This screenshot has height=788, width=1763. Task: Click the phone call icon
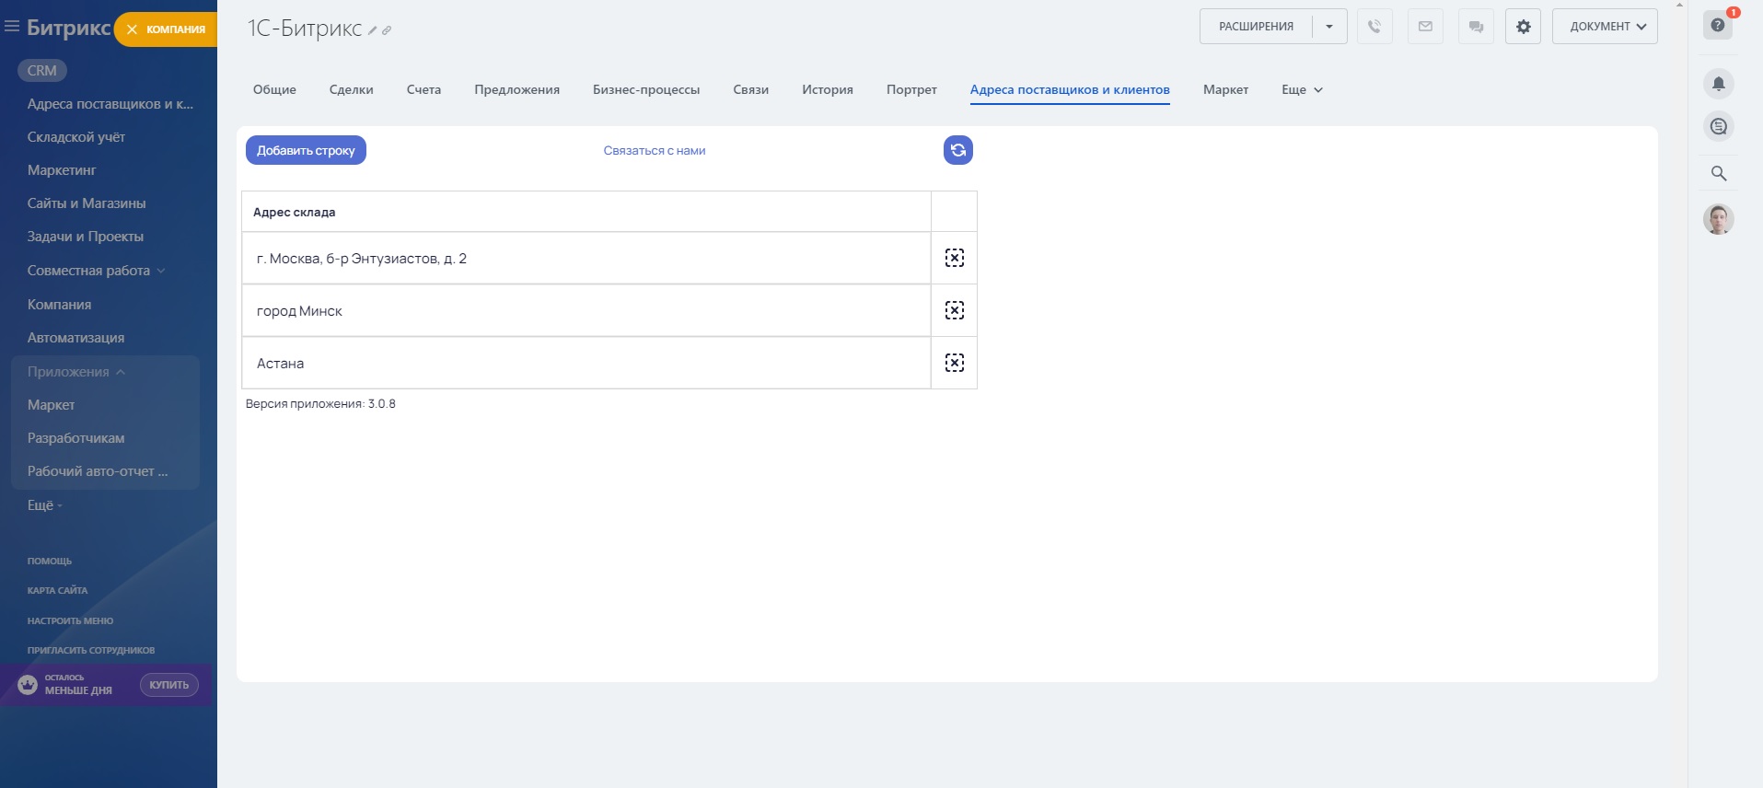[x=1374, y=27]
